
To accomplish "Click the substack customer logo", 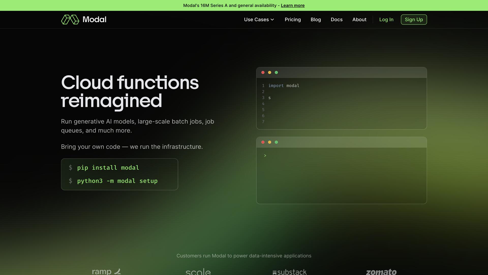I will click(289, 272).
